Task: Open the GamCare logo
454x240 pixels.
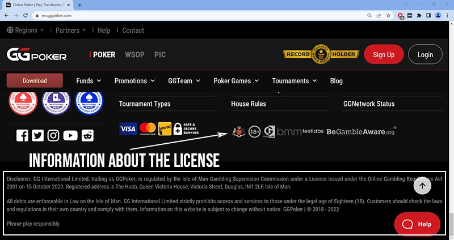Action: click(x=269, y=132)
